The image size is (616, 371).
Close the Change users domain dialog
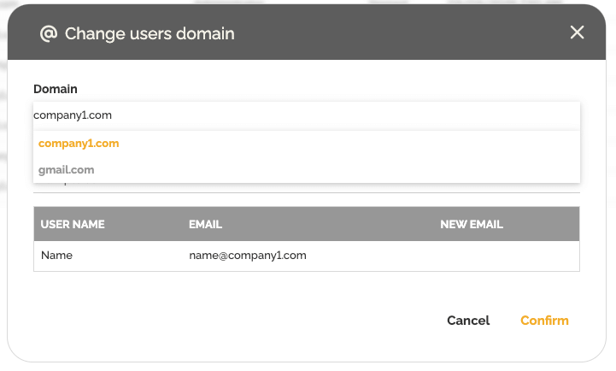click(x=578, y=32)
